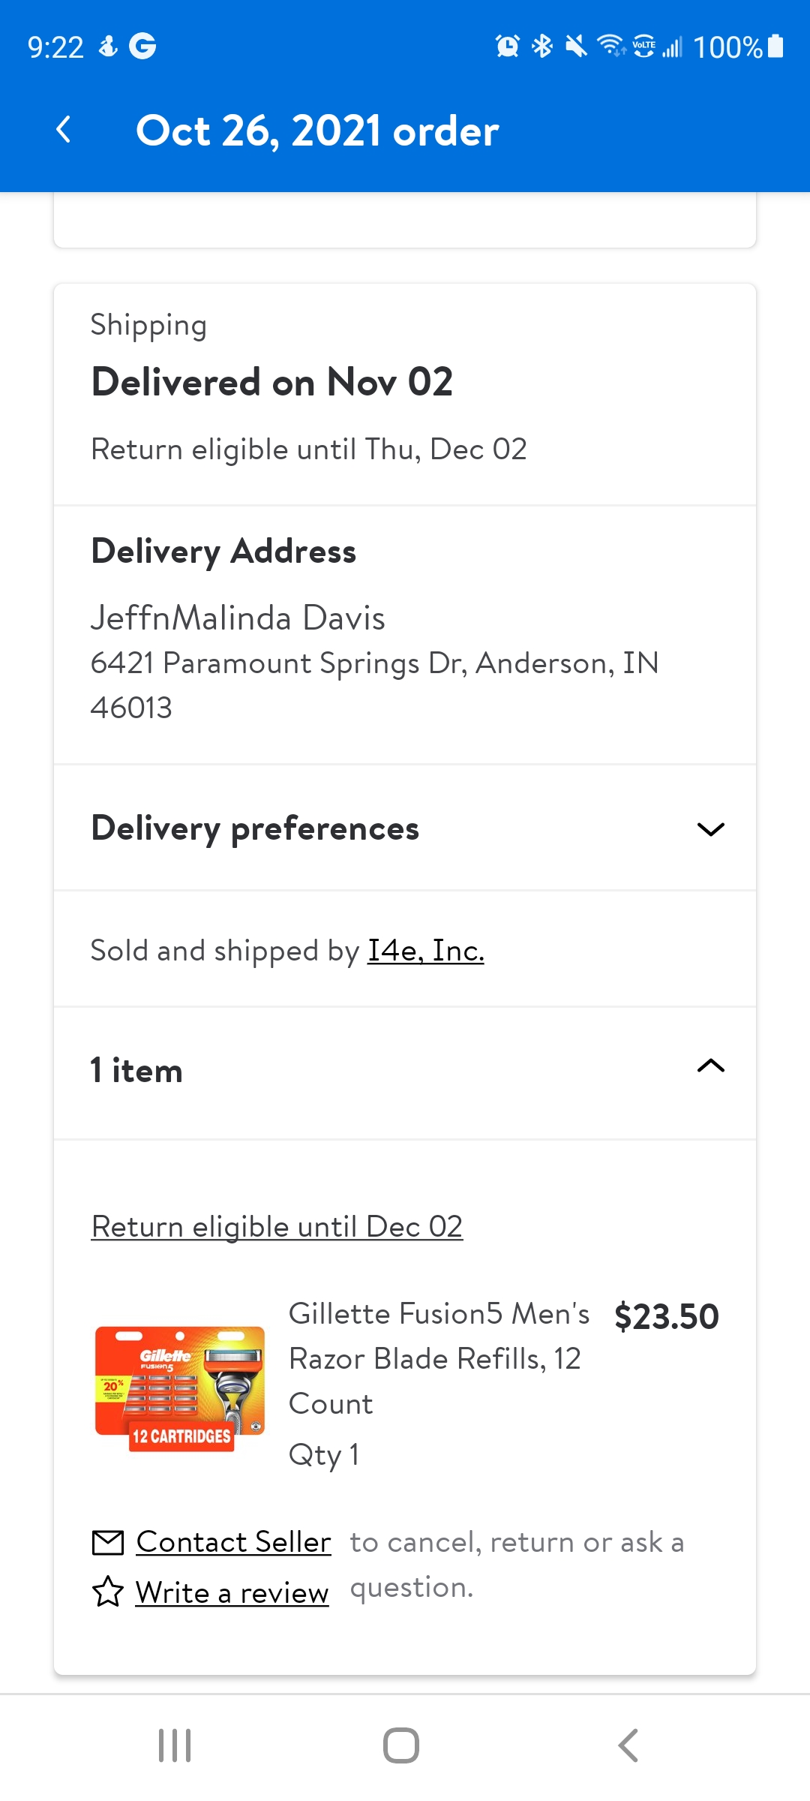Tap the envelope icon beside Contact Seller
810x1801 pixels.
tap(107, 1543)
